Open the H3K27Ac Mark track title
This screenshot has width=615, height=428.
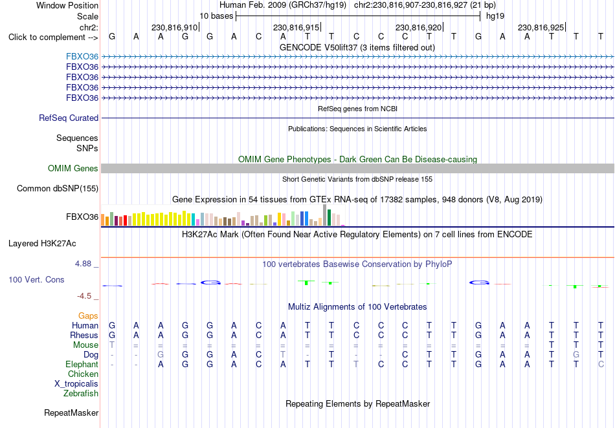coord(357,235)
